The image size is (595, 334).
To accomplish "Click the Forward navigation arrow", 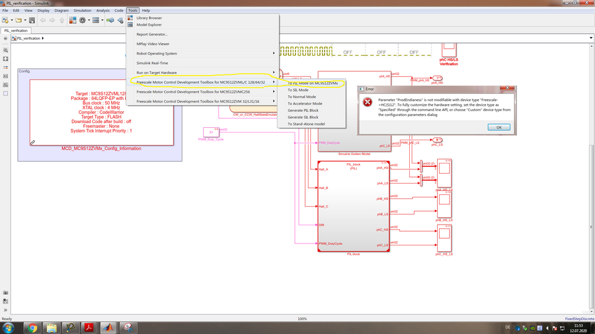I will [52, 20].
